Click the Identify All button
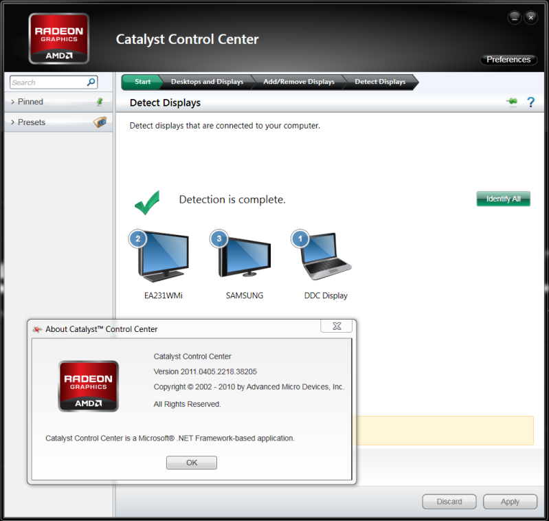The height and width of the screenshot is (521, 549). pos(503,199)
